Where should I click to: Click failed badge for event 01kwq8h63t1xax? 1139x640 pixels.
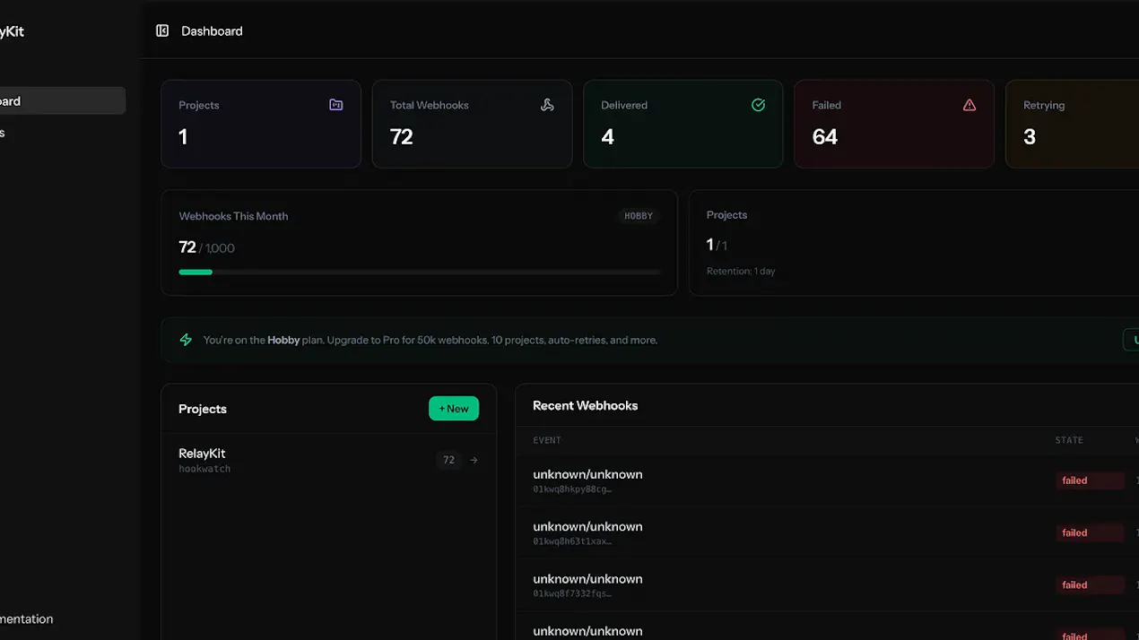pyautogui.click(x=1090, y=532)
